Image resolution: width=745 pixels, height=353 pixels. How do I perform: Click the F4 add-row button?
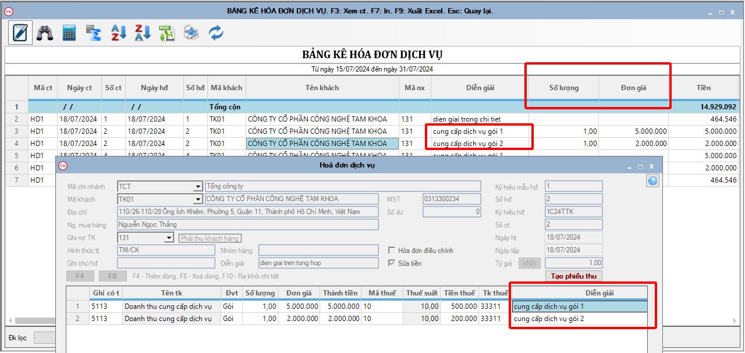tap(80, 276)
